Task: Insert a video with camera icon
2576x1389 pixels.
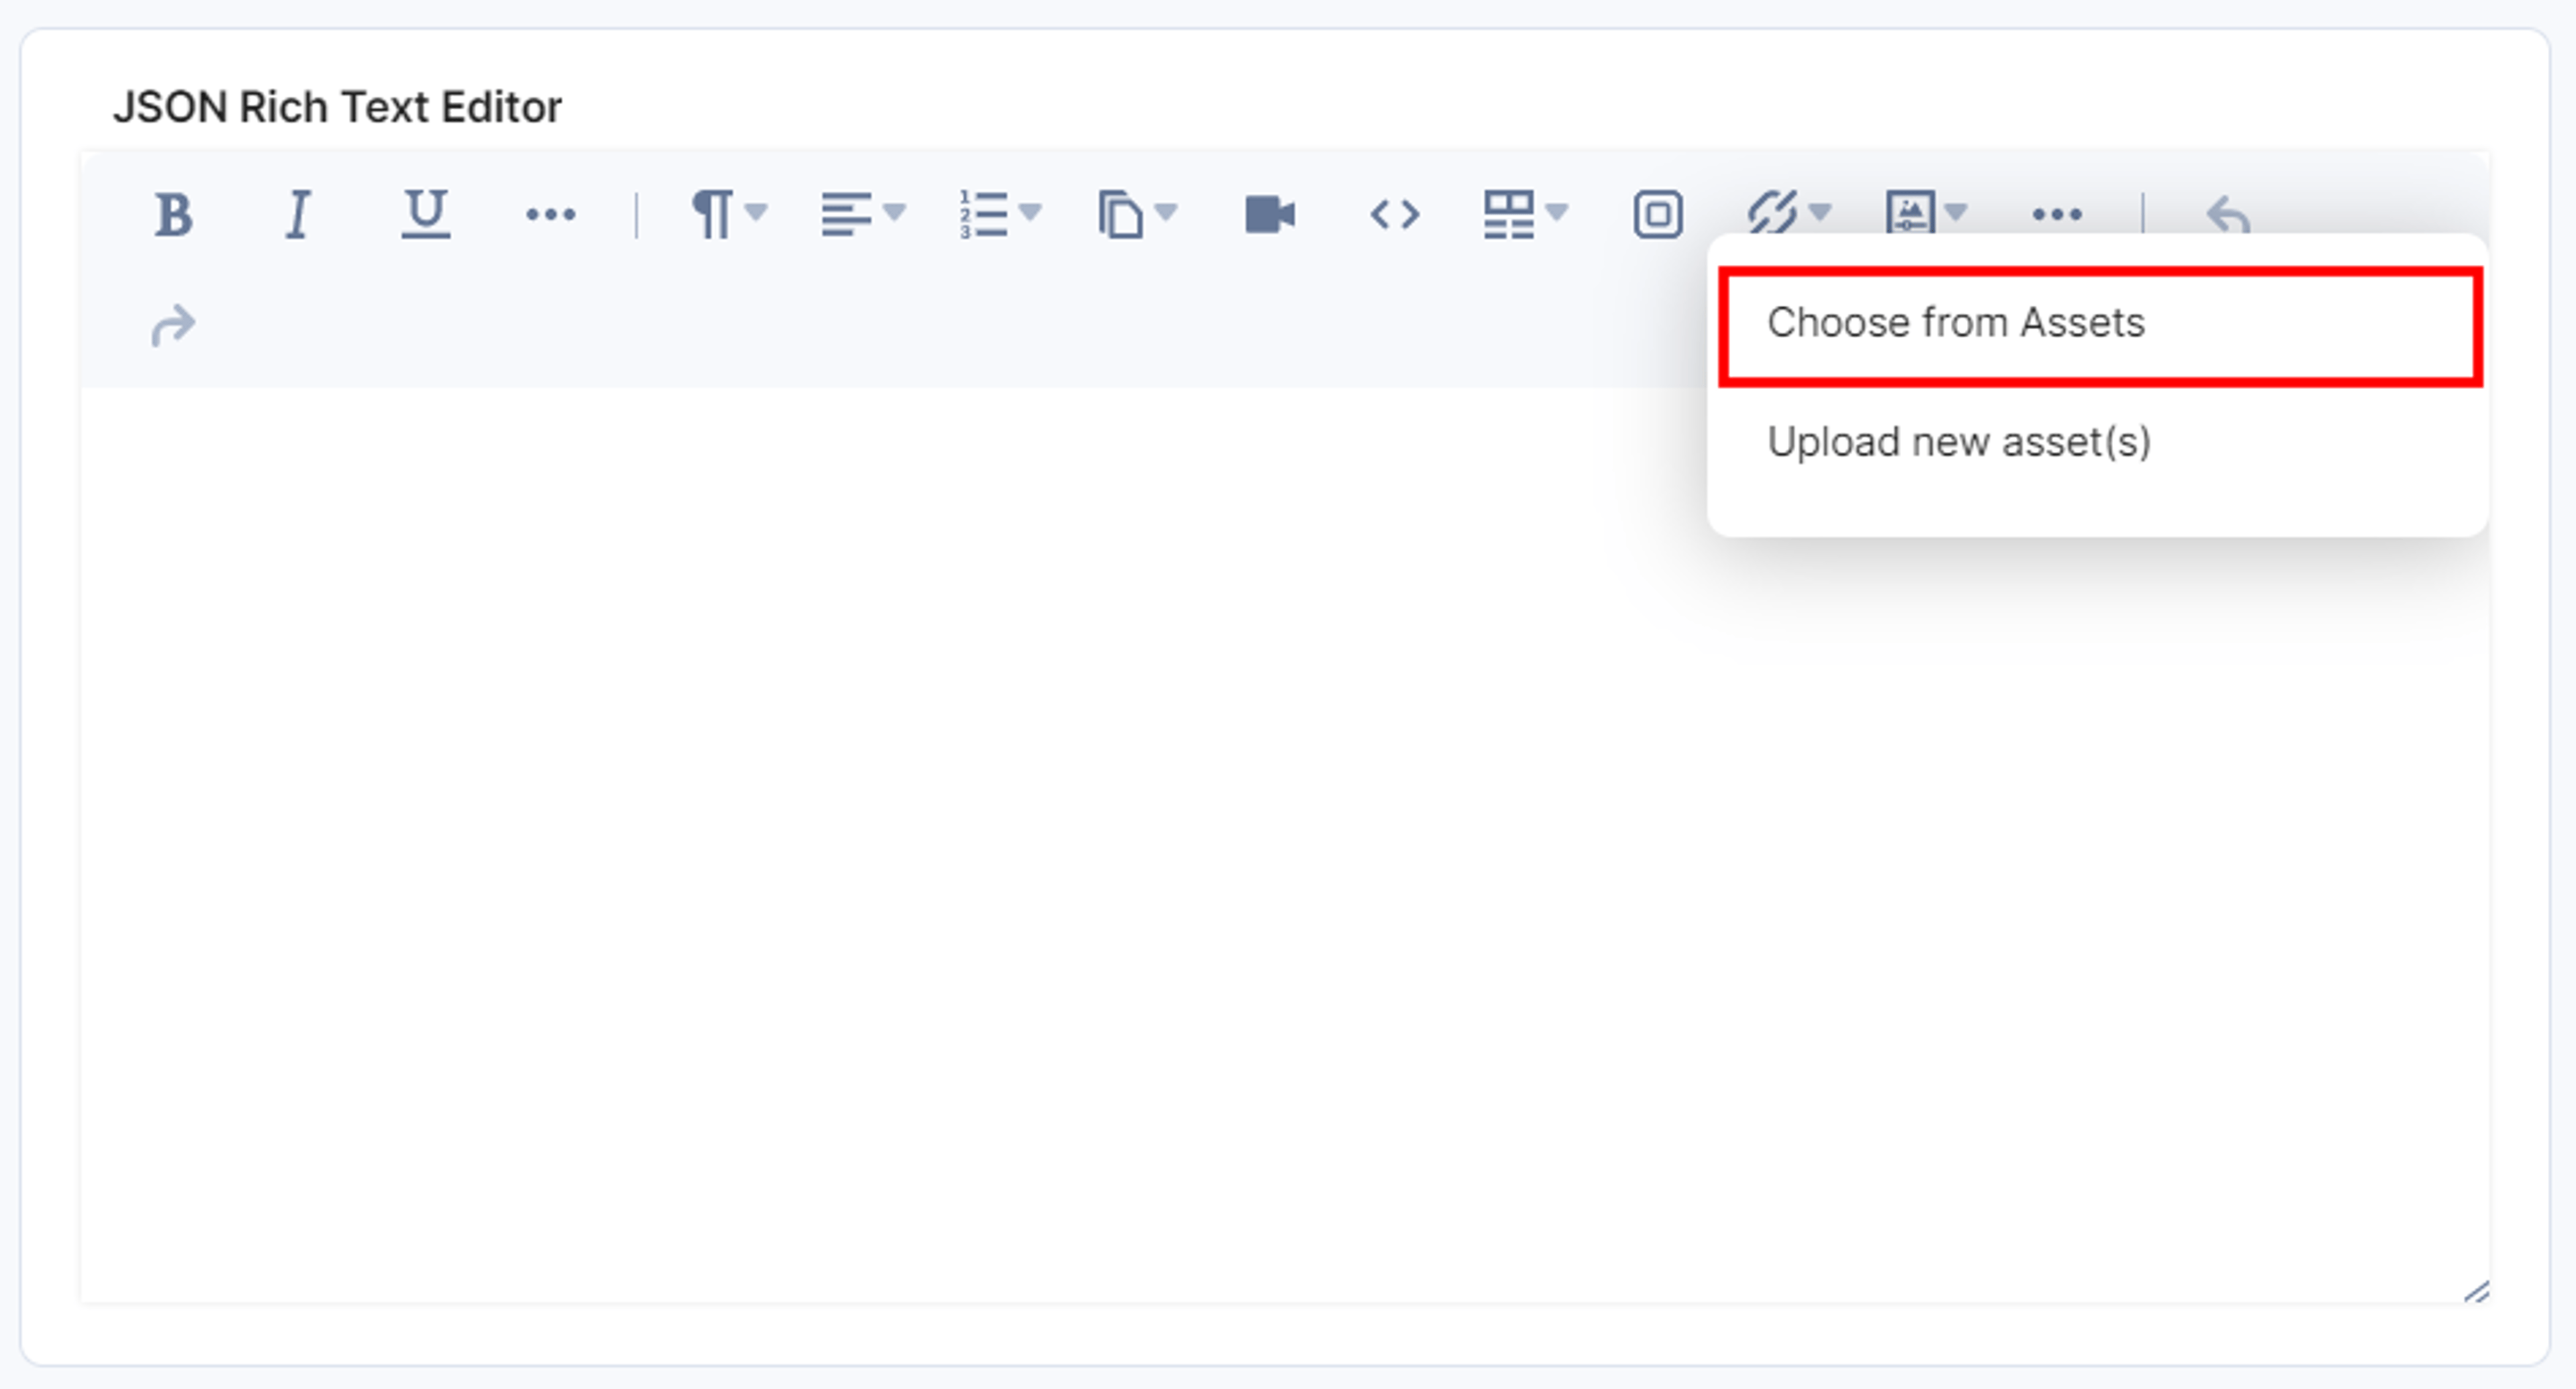Action: pos(1269,214)
